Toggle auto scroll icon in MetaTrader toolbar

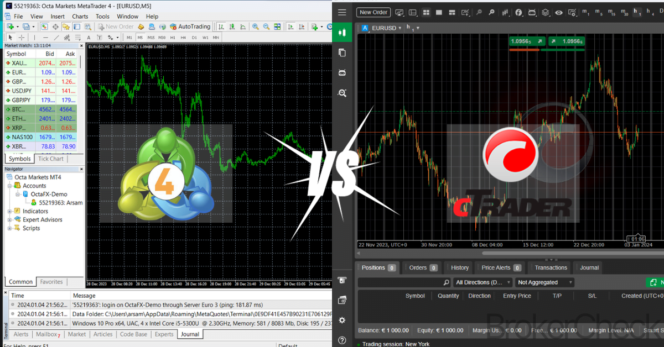click(x=290, y=27)
